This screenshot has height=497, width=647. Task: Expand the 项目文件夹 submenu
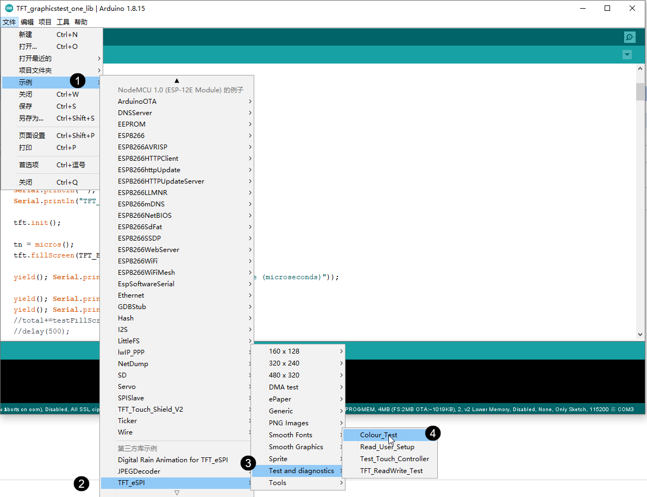pyautogui.click(x=51, y=71)
